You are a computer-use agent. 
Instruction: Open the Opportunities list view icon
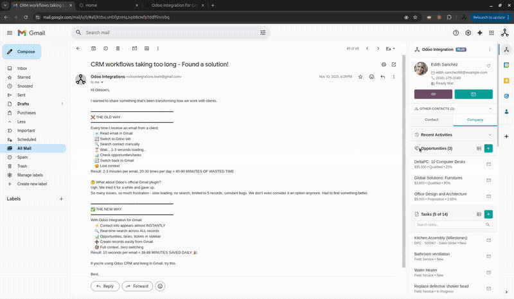[479, 149]
